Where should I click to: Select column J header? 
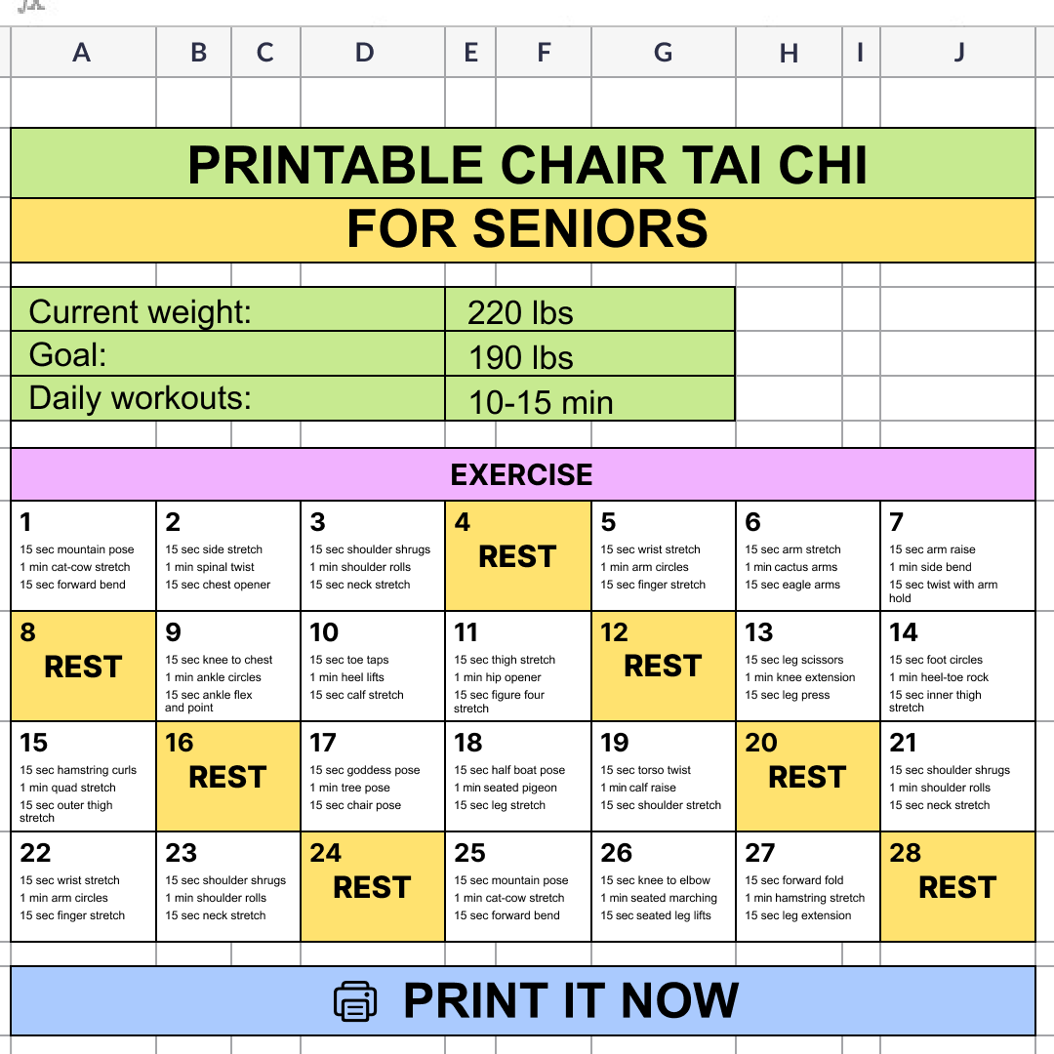point(958,52)
